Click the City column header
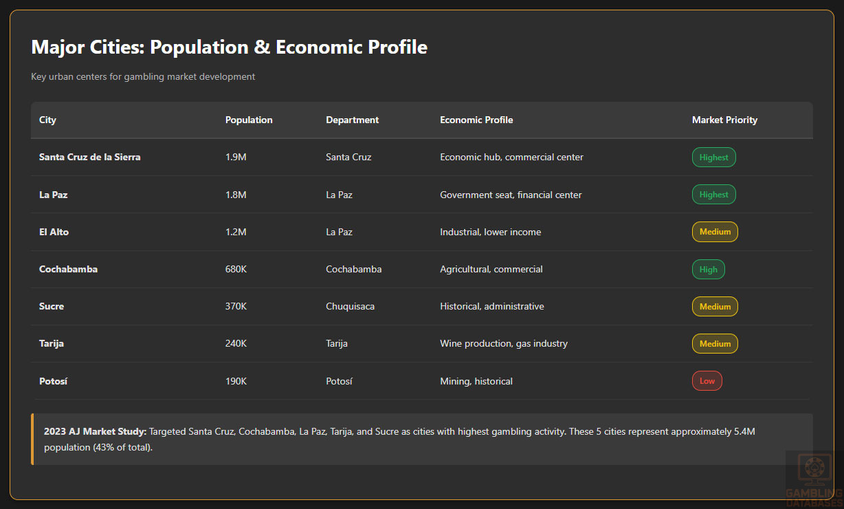 coord(47,120)
